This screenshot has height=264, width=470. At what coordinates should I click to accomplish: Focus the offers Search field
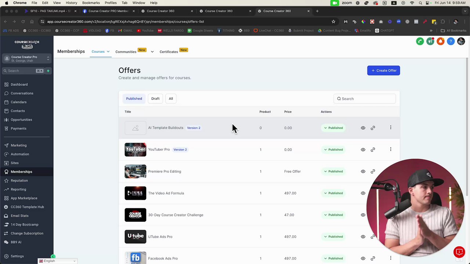point(365,99)
